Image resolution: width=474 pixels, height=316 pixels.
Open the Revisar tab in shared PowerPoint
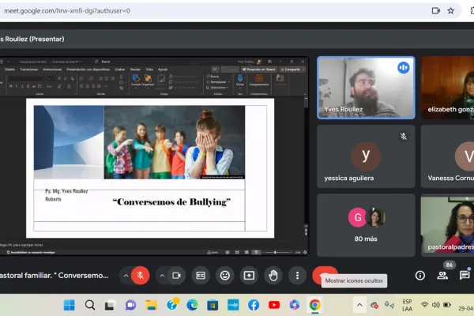(x=135, y=70)
